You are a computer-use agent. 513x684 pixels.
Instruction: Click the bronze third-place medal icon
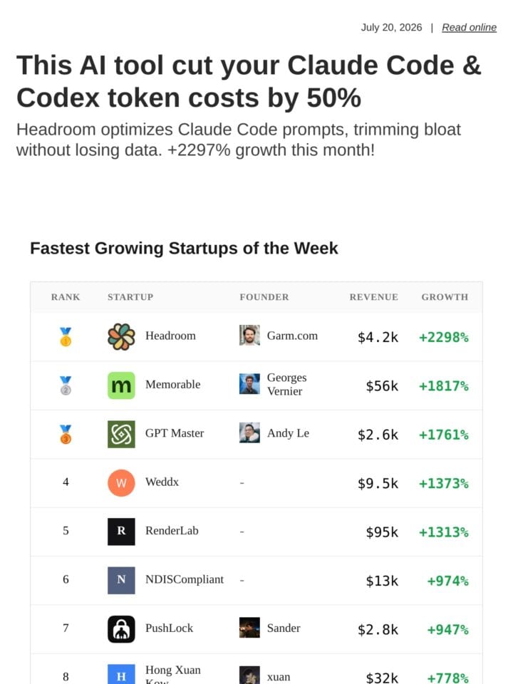tap(66, 434)
